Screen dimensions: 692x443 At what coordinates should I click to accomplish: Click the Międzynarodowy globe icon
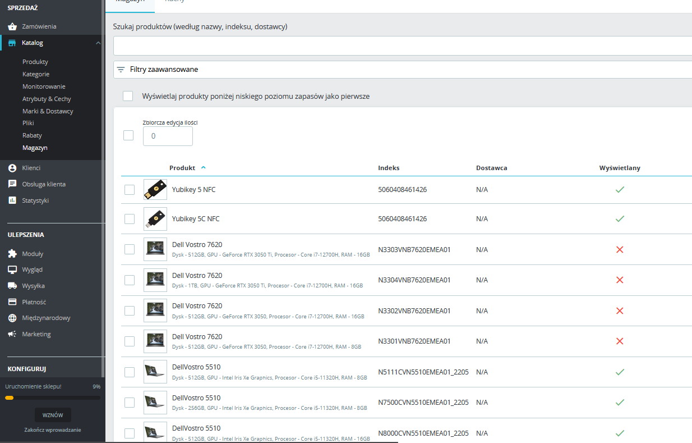[12, 318]
